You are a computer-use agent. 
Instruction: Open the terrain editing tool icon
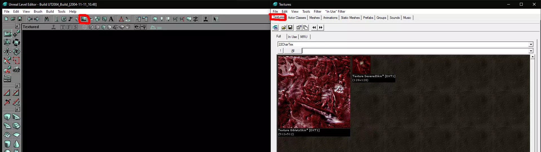click(128, 19)
